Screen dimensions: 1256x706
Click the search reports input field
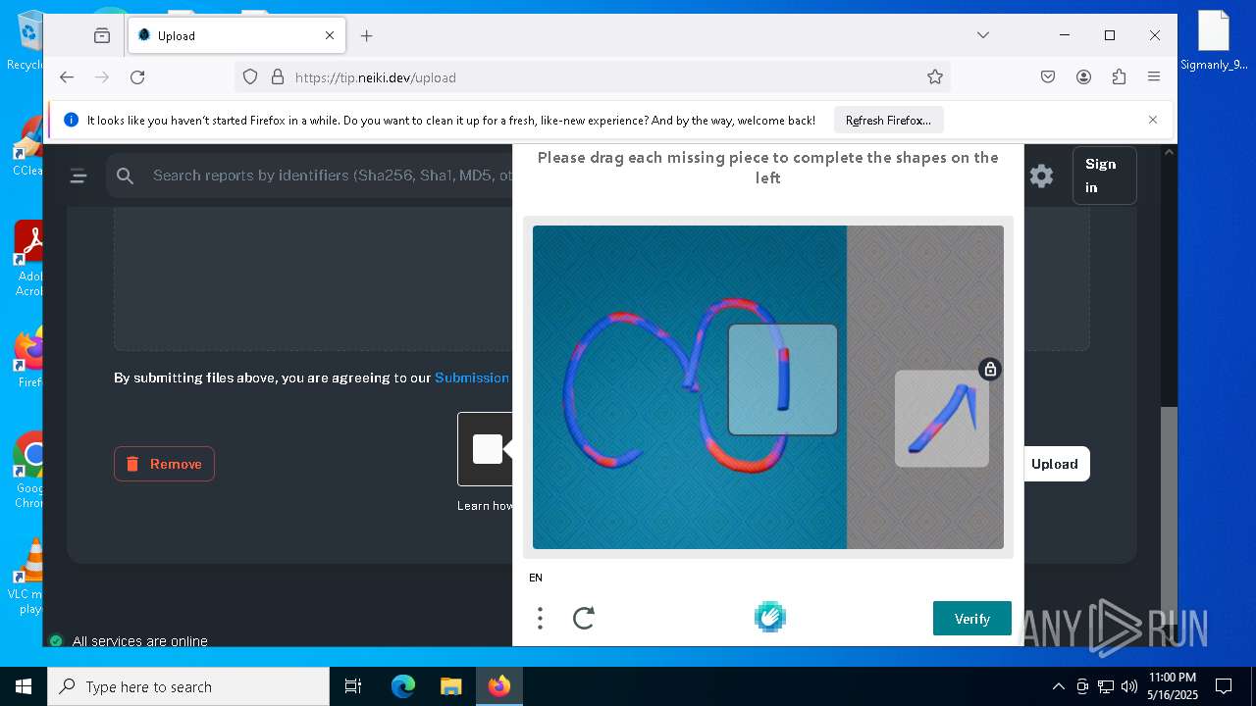[x=332, y=176]
